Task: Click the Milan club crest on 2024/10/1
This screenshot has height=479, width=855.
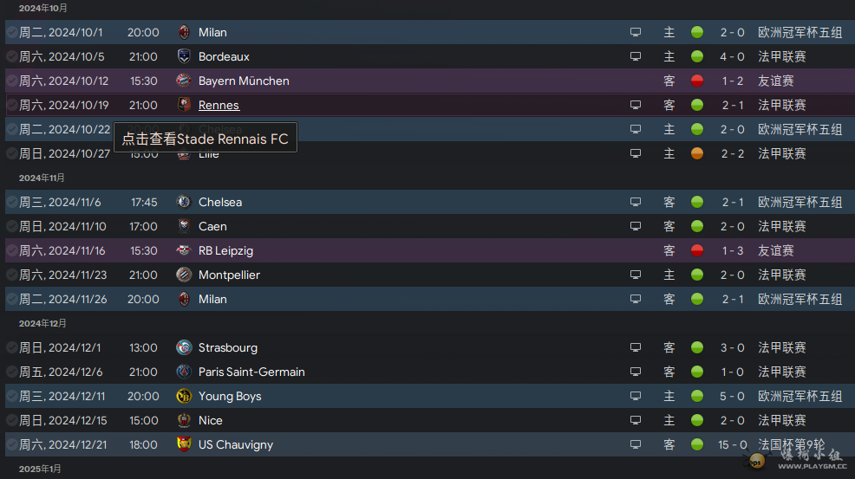Action: point(185,32)
